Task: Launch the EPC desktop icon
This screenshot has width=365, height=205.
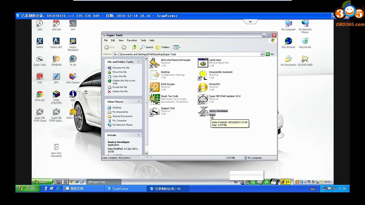Action: point(56,78)
